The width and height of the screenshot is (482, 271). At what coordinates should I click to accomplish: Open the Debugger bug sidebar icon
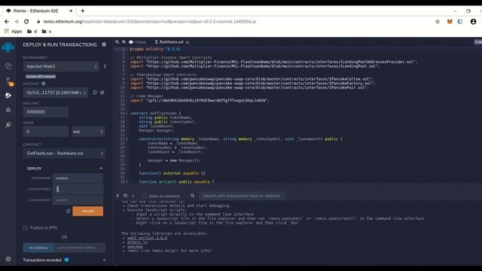pyautogui.click(x=8, y=110)
